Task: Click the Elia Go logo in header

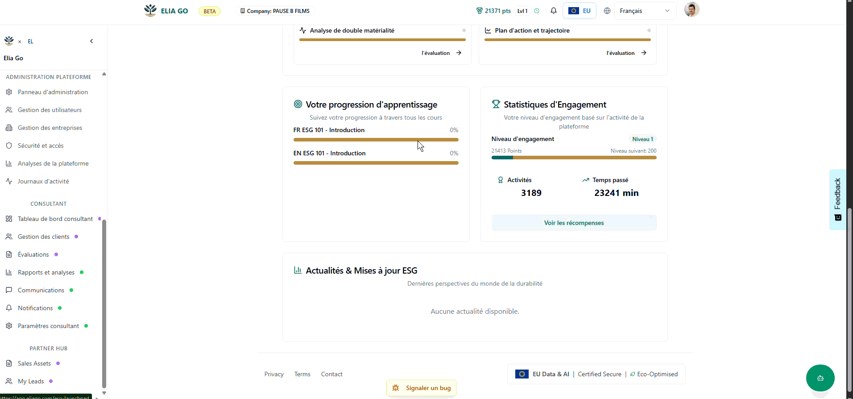Action: coord(166,11)
